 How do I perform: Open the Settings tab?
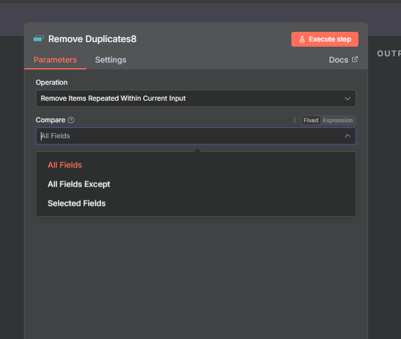coord(110,60)
